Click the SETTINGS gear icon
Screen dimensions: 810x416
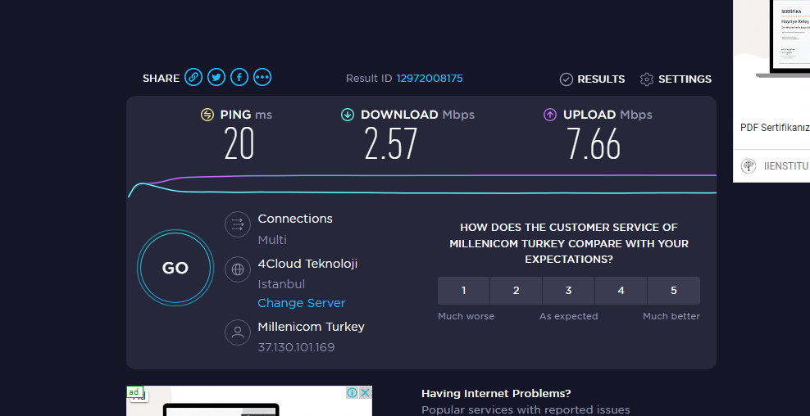[647, 79]
